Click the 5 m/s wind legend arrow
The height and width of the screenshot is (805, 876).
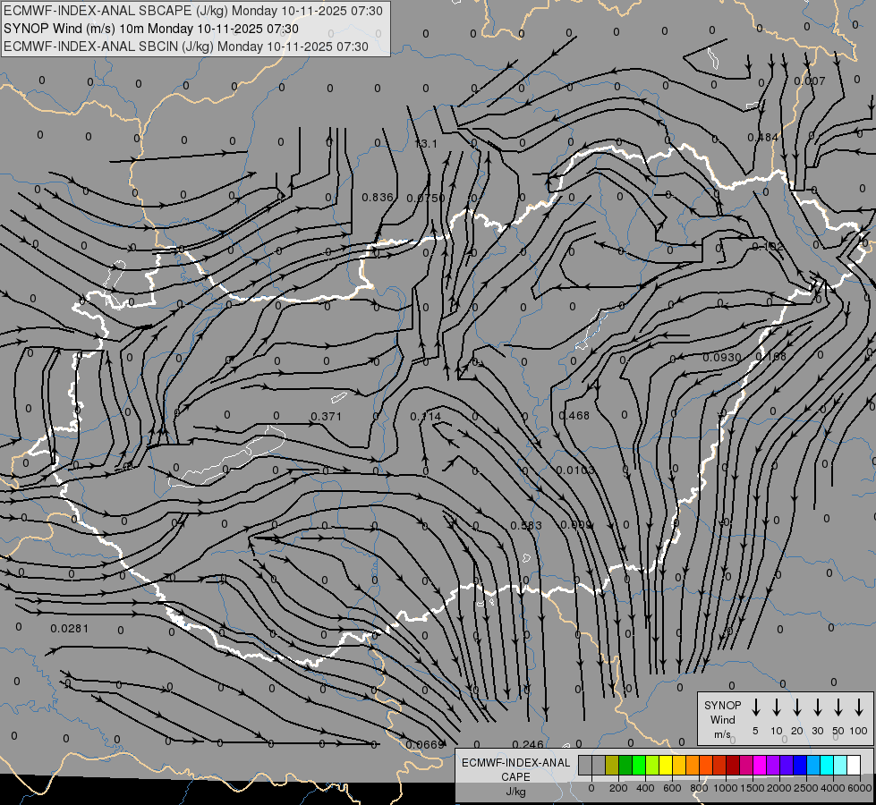point(755,707)
